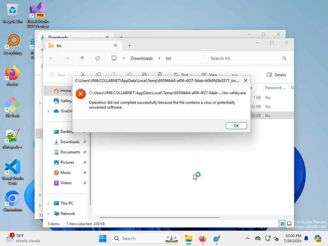Open Everything search desktop shortcut
Image resolution: width=328 pixels, height=246 pixels.
pyautogui.click(x=12, y=45)
